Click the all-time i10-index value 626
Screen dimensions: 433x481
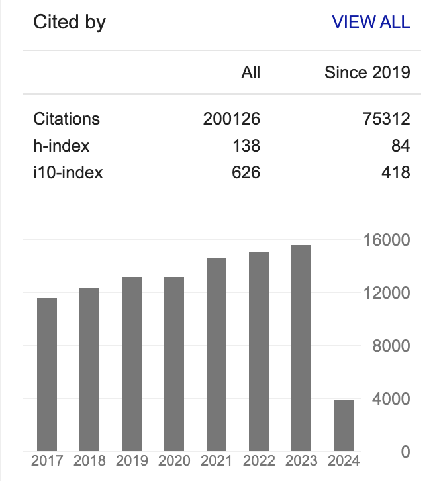pos(246,173)
